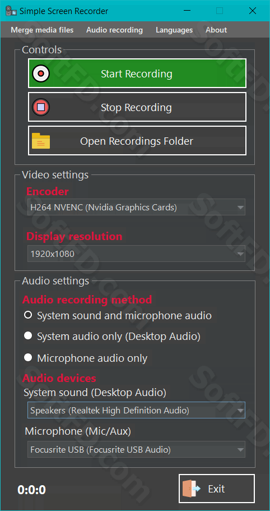
Task: Click the Simple Screen Recorder title icon
Action: click(11, 11)
